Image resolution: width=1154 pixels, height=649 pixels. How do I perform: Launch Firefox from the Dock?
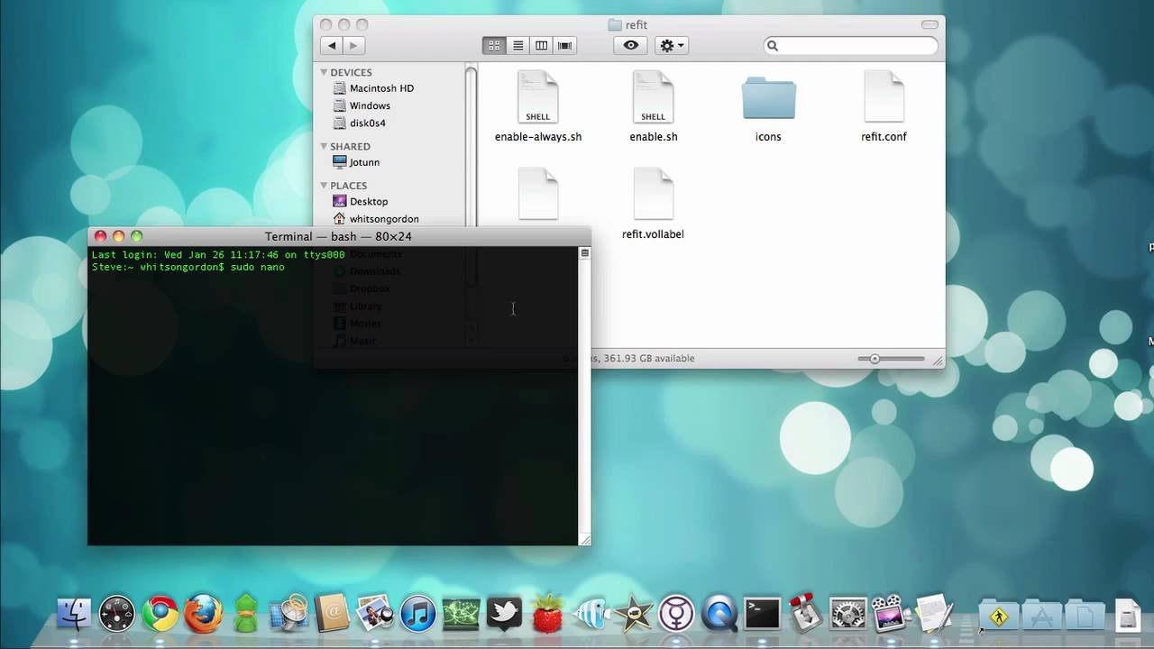click(x=203, y=614)
